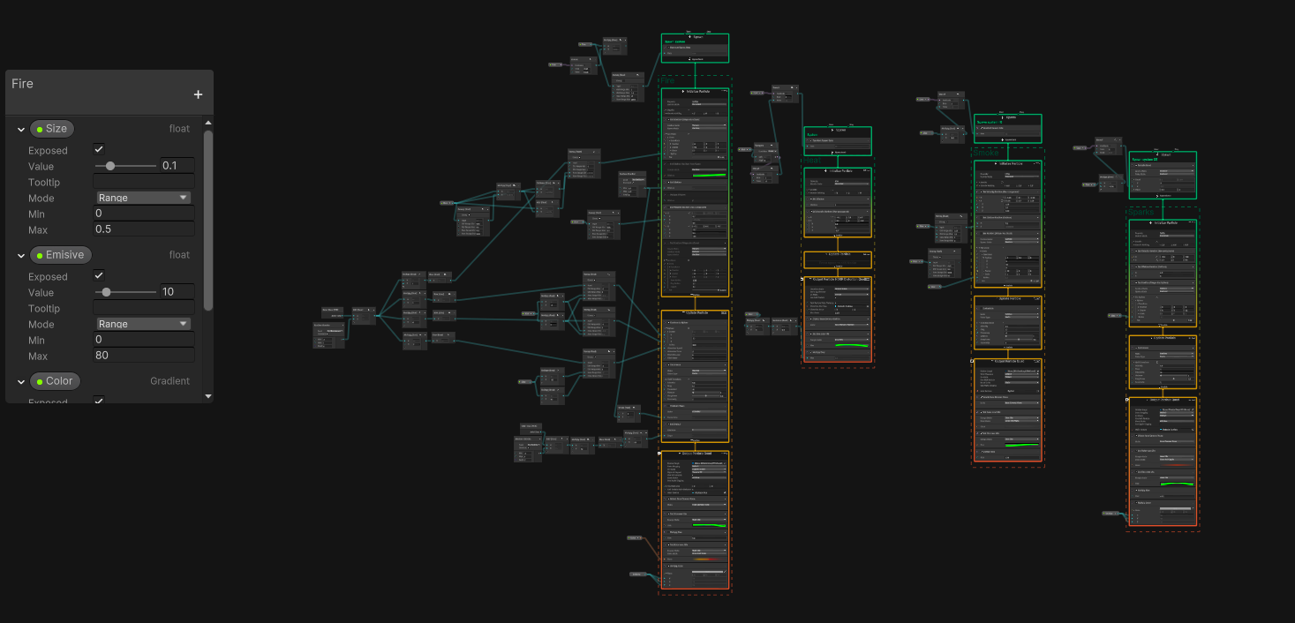Image resolution: width=1295 pixels, height=623 pixels.
Task: Select the Sparks group label in the graph
Action: click(x=1141, y=214)
